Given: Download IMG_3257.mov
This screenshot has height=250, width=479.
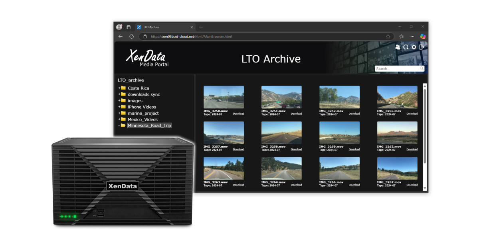Looking at the screenshot, I should pos(238,150).
